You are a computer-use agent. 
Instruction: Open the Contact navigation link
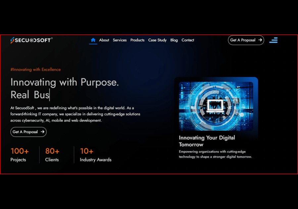click(x=188, y=40)
